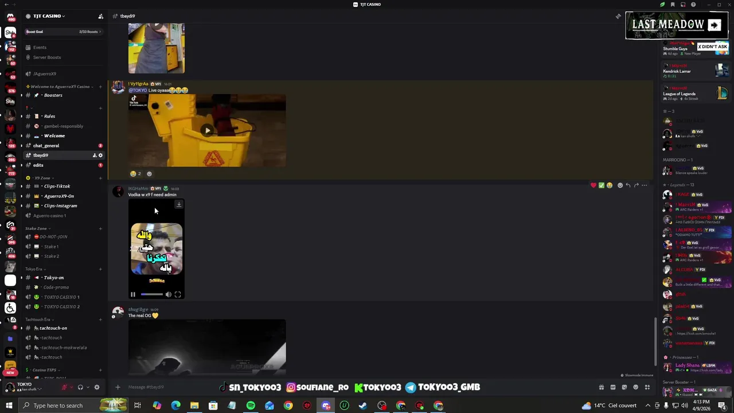This screenshot has width=734, height=413.
Task: Open Spotify from the taskbar
Action: pos(251,406)
